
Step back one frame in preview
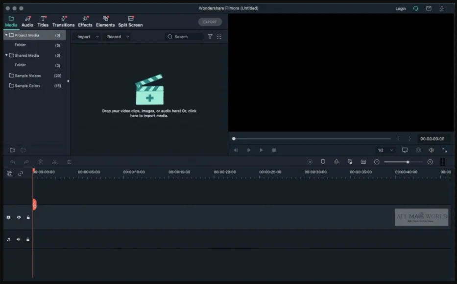pyautogui.click(x=236, y=150)
